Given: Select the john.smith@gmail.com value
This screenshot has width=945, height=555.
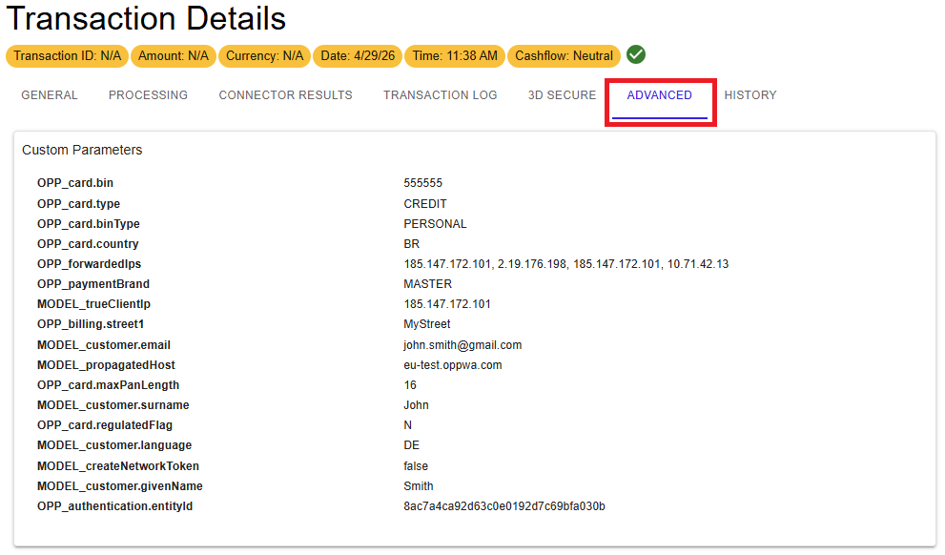Looking at the screenshot, I should coord(462,344).
